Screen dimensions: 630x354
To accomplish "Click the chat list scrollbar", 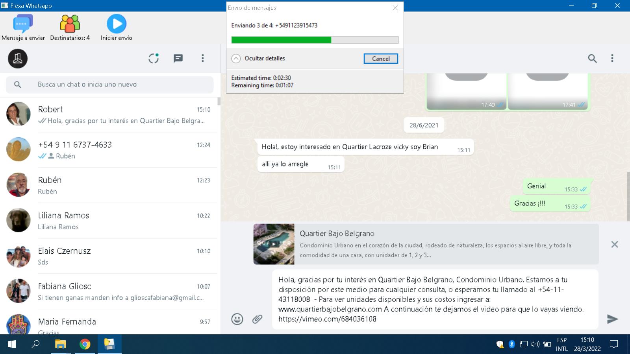I will pos(219,101).
